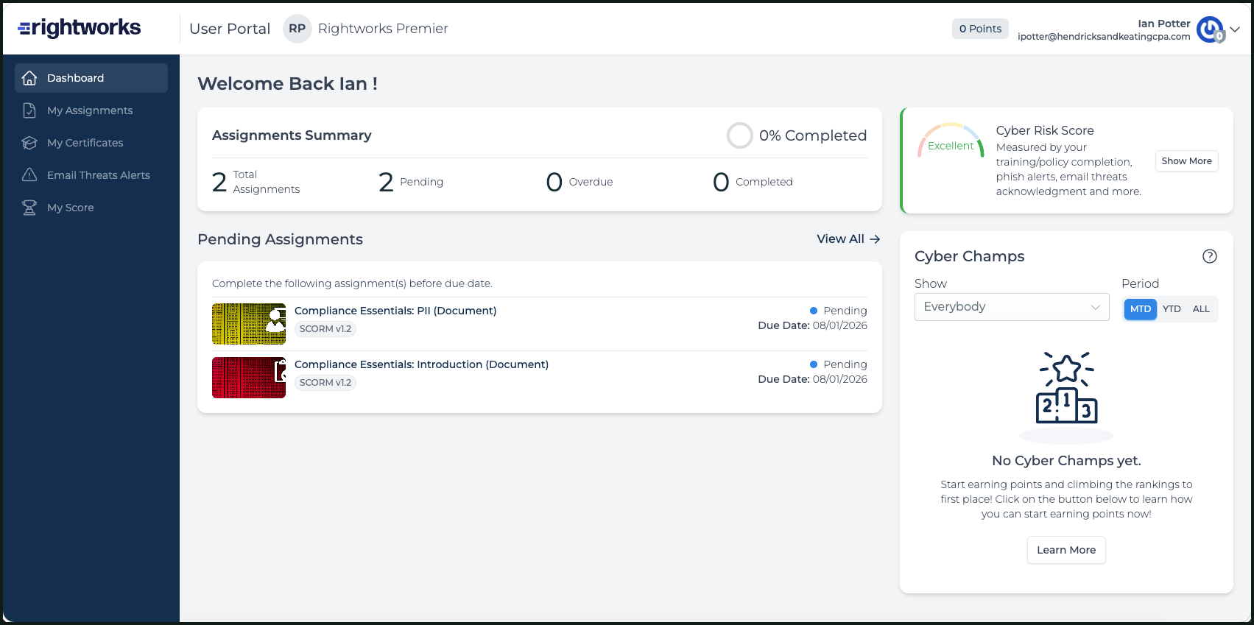
Task: Open Compliance Essentials: PII (Document) assignment
Action: pyautogui.click(x=395, y=311)
